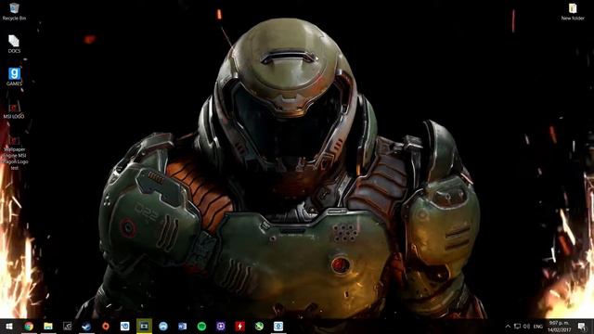Open the taskbar clock and date
The width and height of the screenshot is (594, 334).
559,326
